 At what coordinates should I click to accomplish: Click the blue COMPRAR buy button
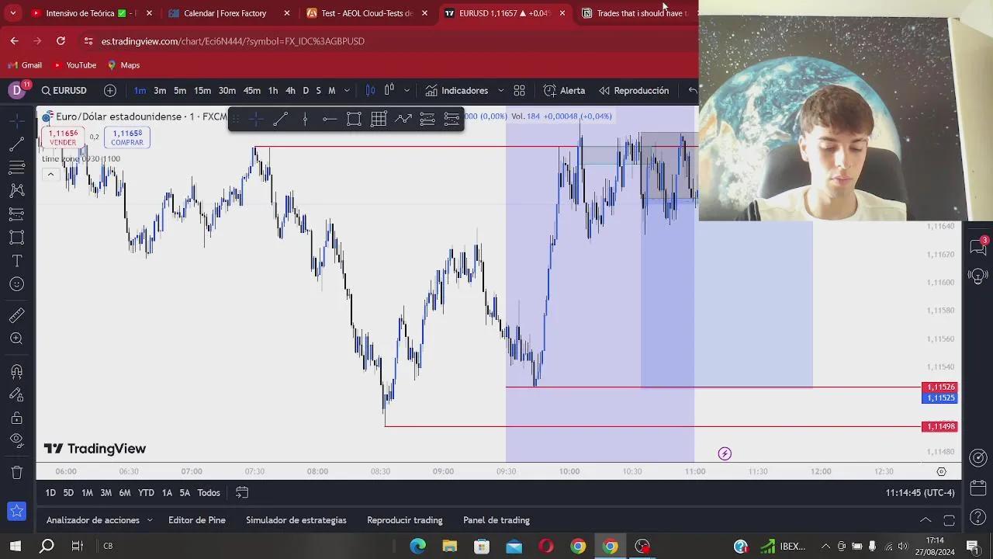127,137
